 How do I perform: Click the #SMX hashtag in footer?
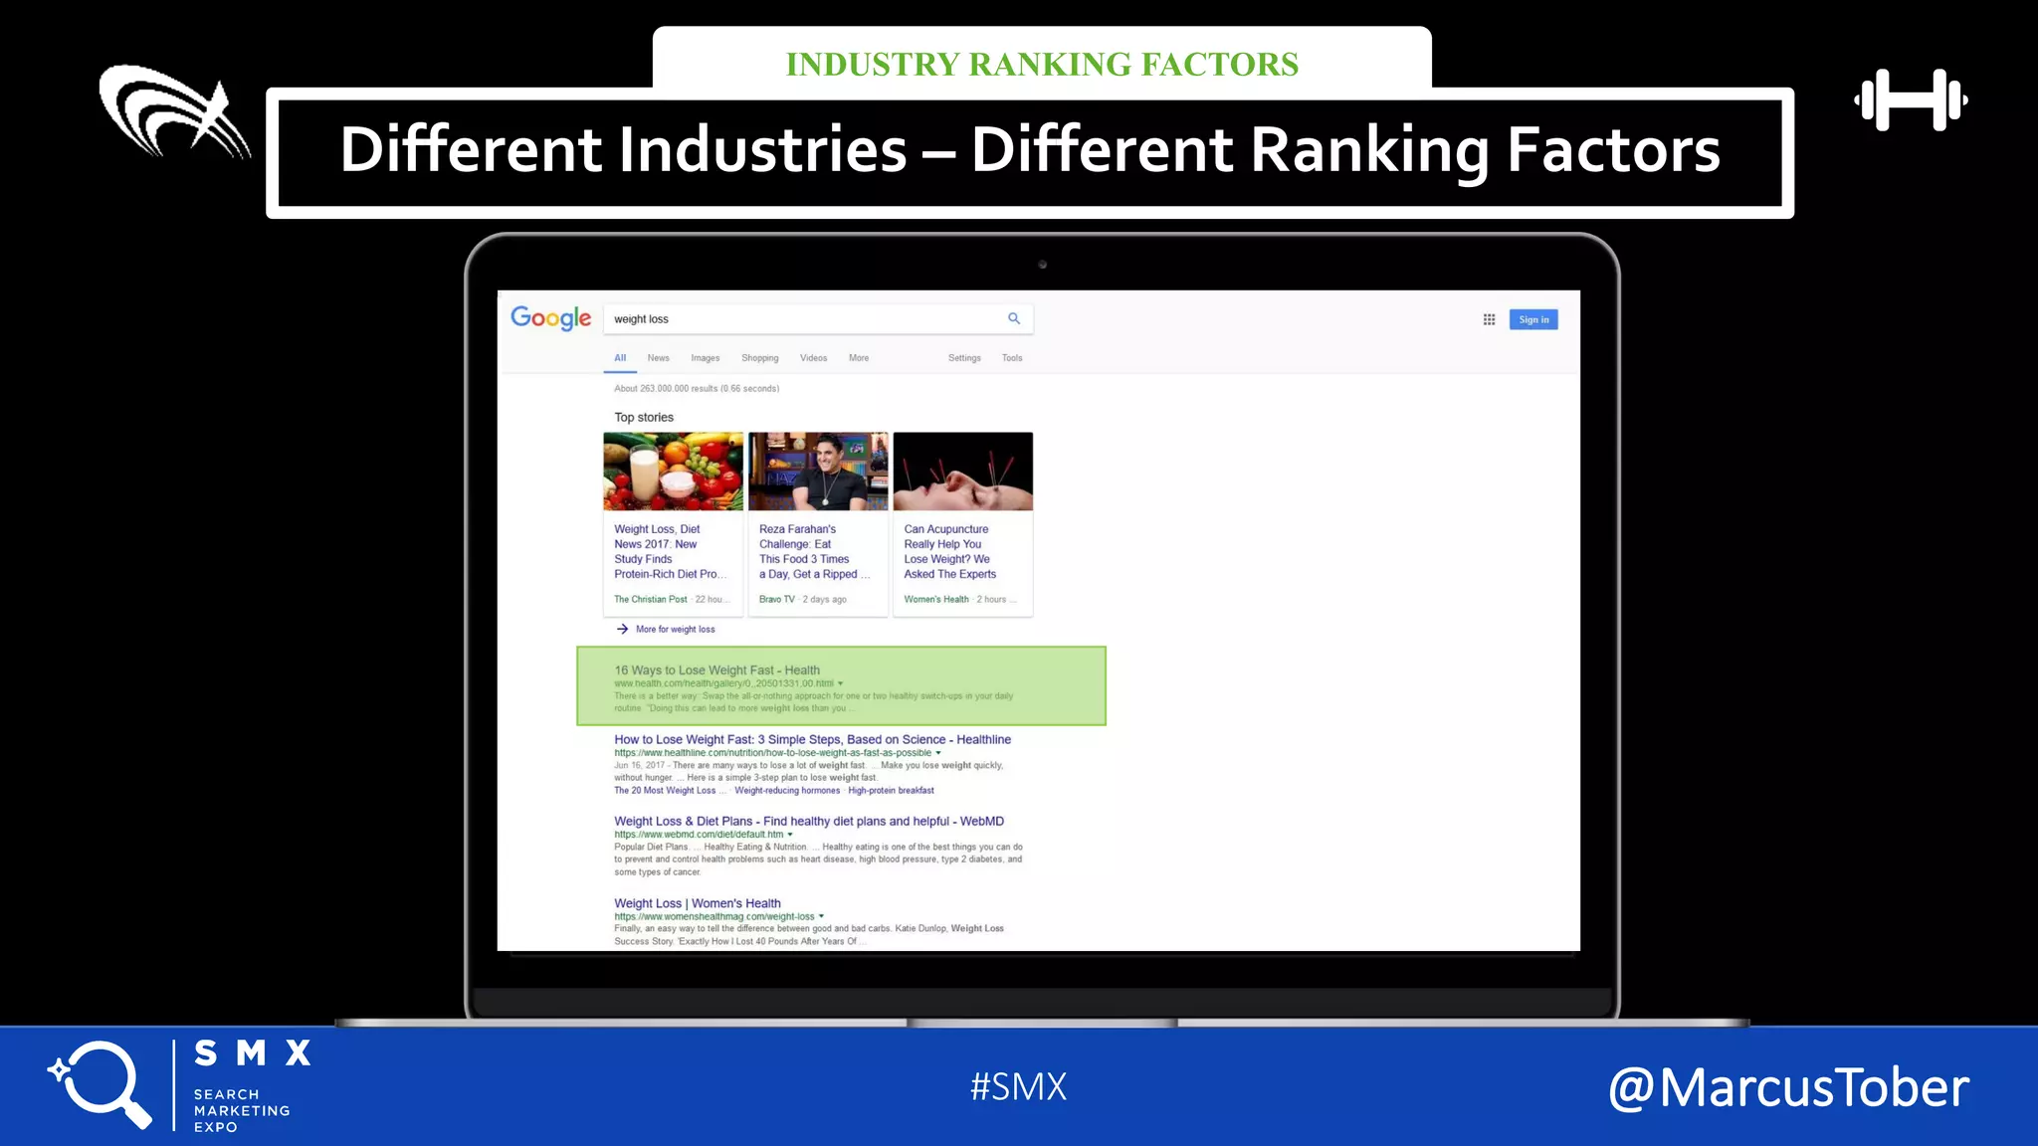[1019, 1086]
